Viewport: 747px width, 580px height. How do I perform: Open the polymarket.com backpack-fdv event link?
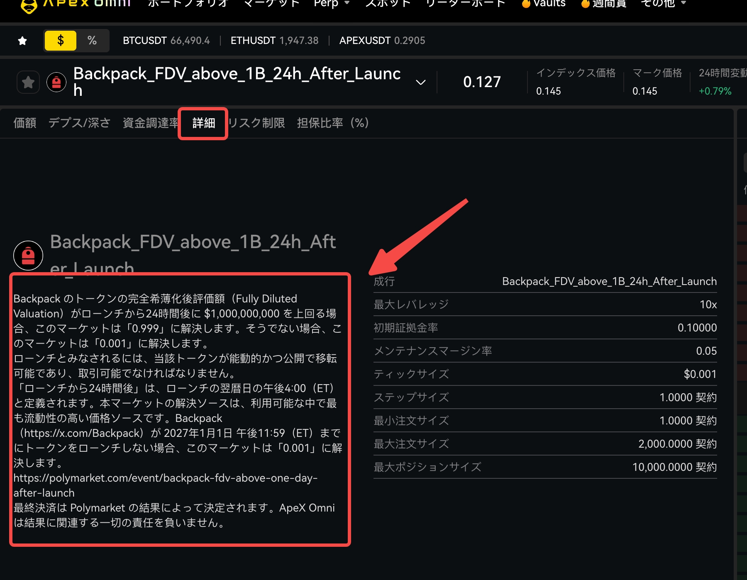pos(165,478)
